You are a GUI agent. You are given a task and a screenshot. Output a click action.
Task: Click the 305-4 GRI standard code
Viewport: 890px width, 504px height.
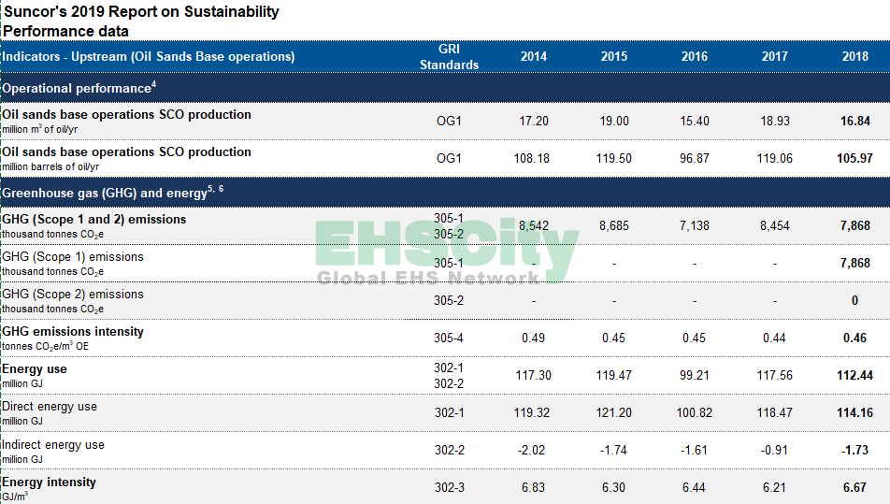click(x=449, y=338)
